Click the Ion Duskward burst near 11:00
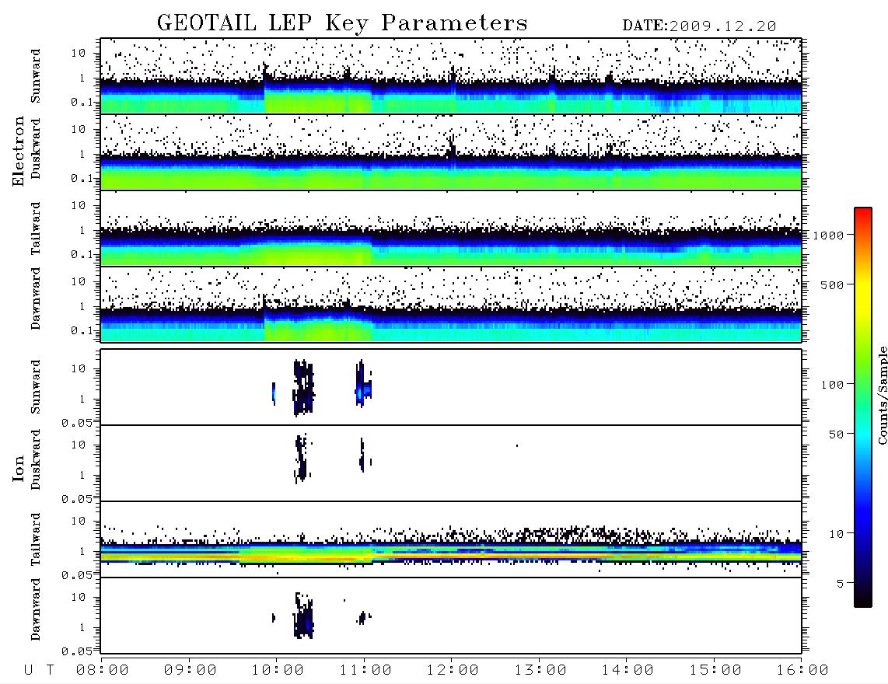 (362, 455)
